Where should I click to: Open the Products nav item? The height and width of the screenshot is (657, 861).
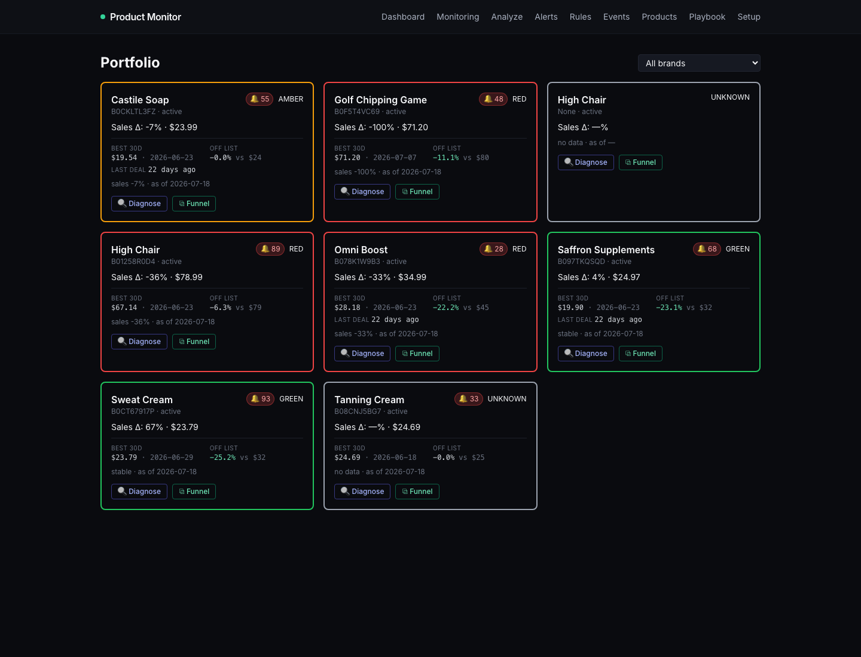coord(660,17)
